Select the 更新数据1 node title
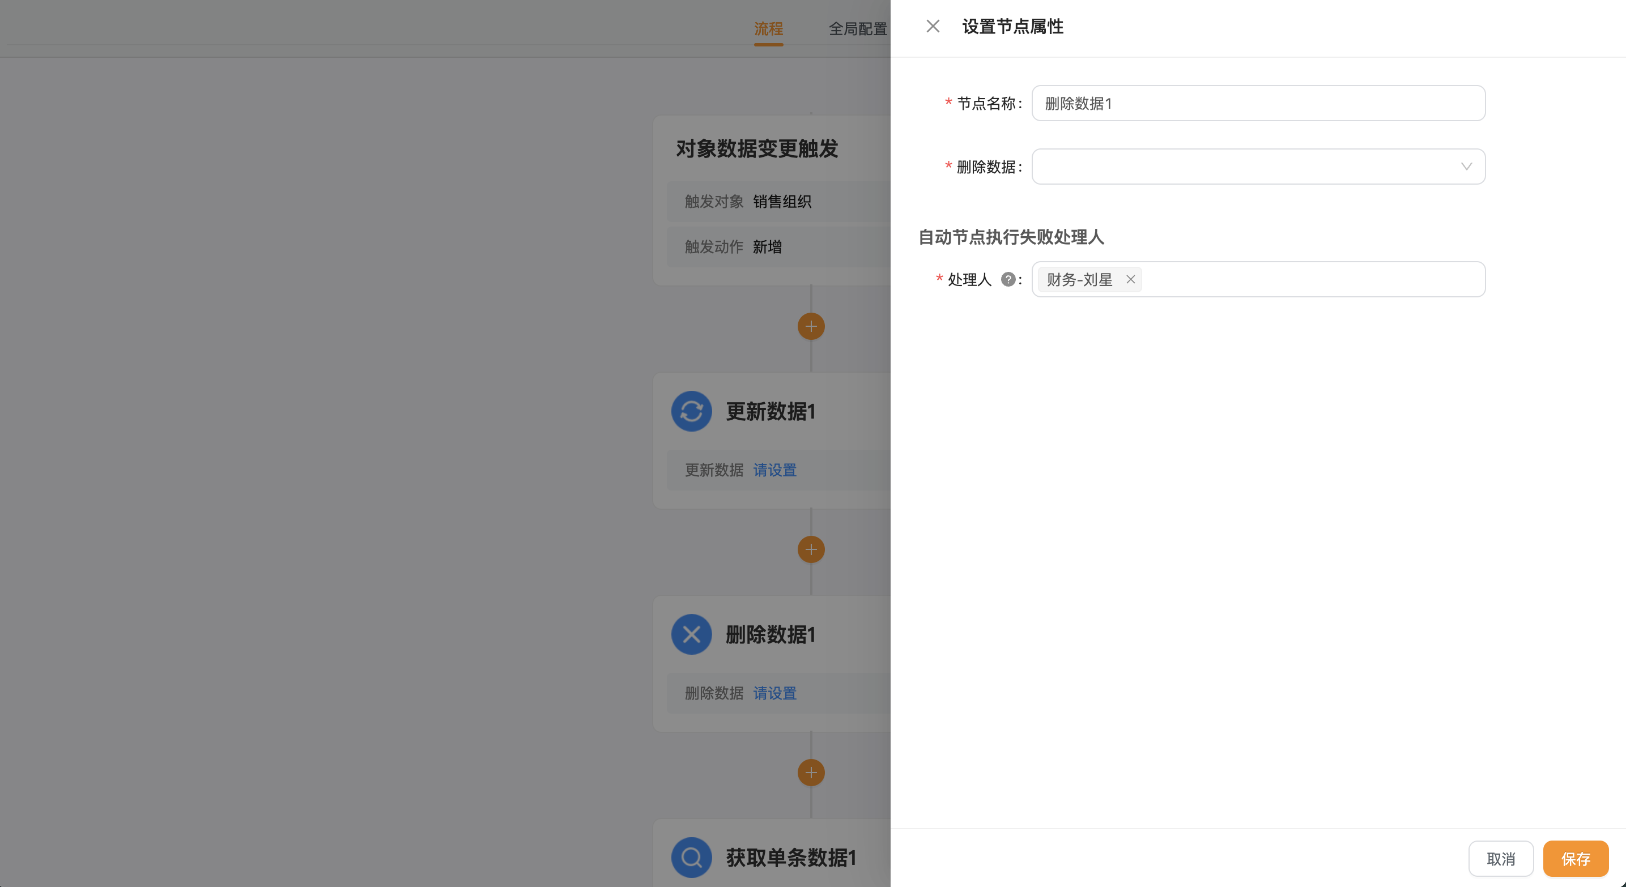This screenshot has width=1626, height=887. coord(771,411)
